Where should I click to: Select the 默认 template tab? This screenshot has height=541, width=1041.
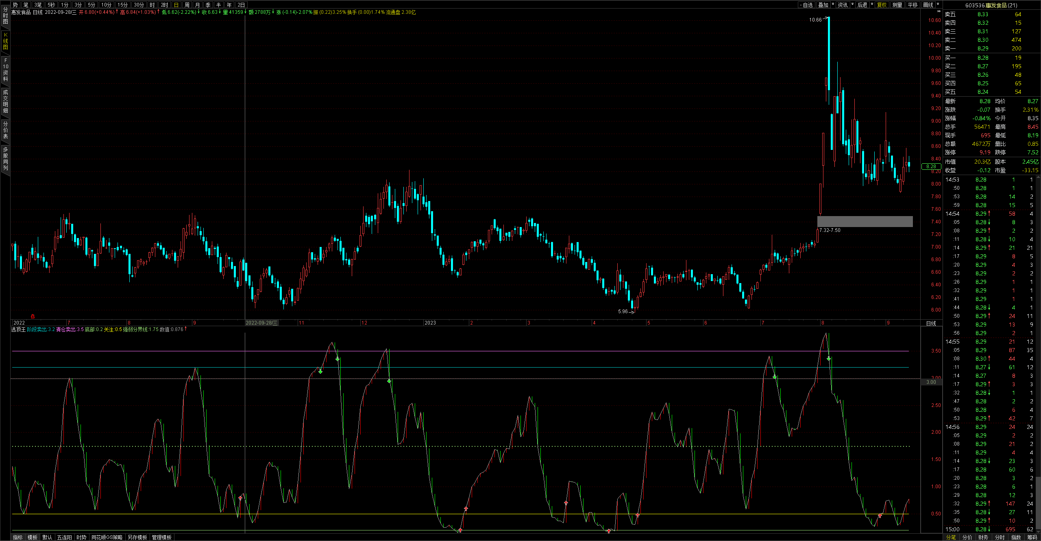[x=47, y=537]
